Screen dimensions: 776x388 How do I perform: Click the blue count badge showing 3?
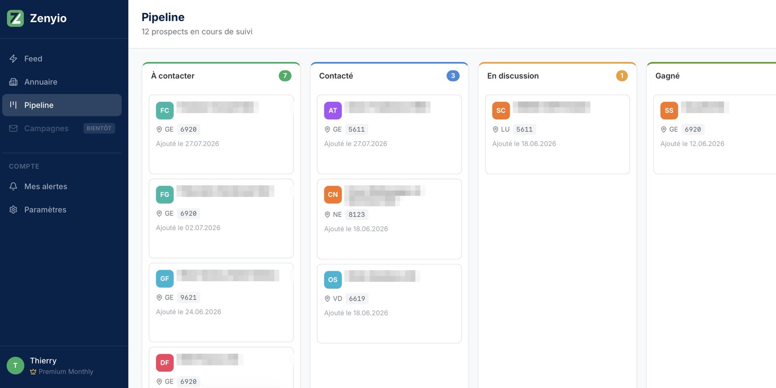[453, 76]
